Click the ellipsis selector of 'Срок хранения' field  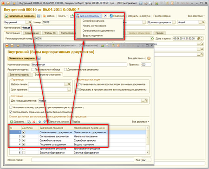(69, 90)
